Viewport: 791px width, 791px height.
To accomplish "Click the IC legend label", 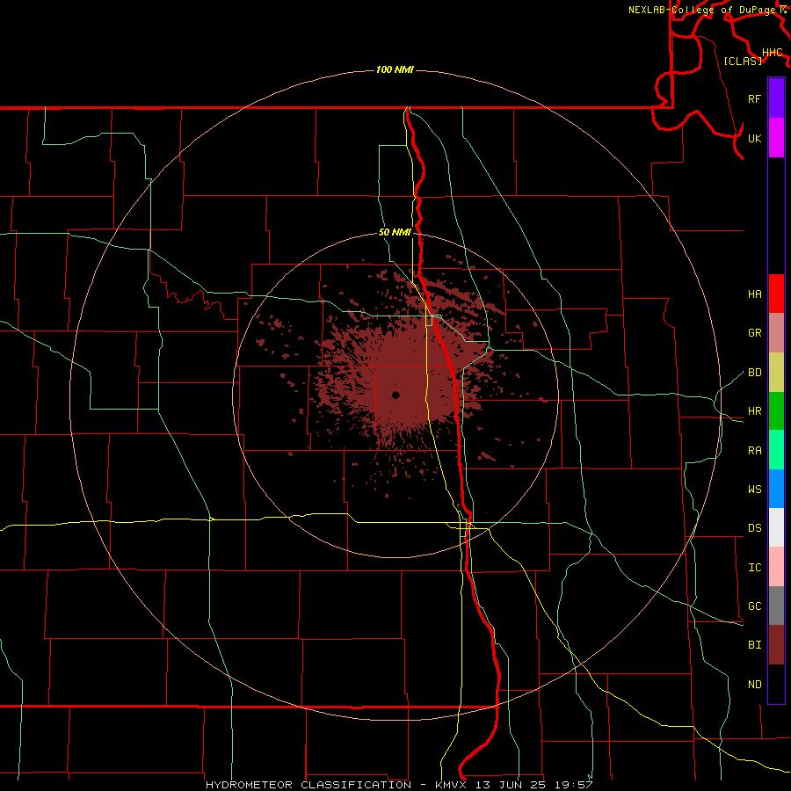I will (x=755, y=568).
